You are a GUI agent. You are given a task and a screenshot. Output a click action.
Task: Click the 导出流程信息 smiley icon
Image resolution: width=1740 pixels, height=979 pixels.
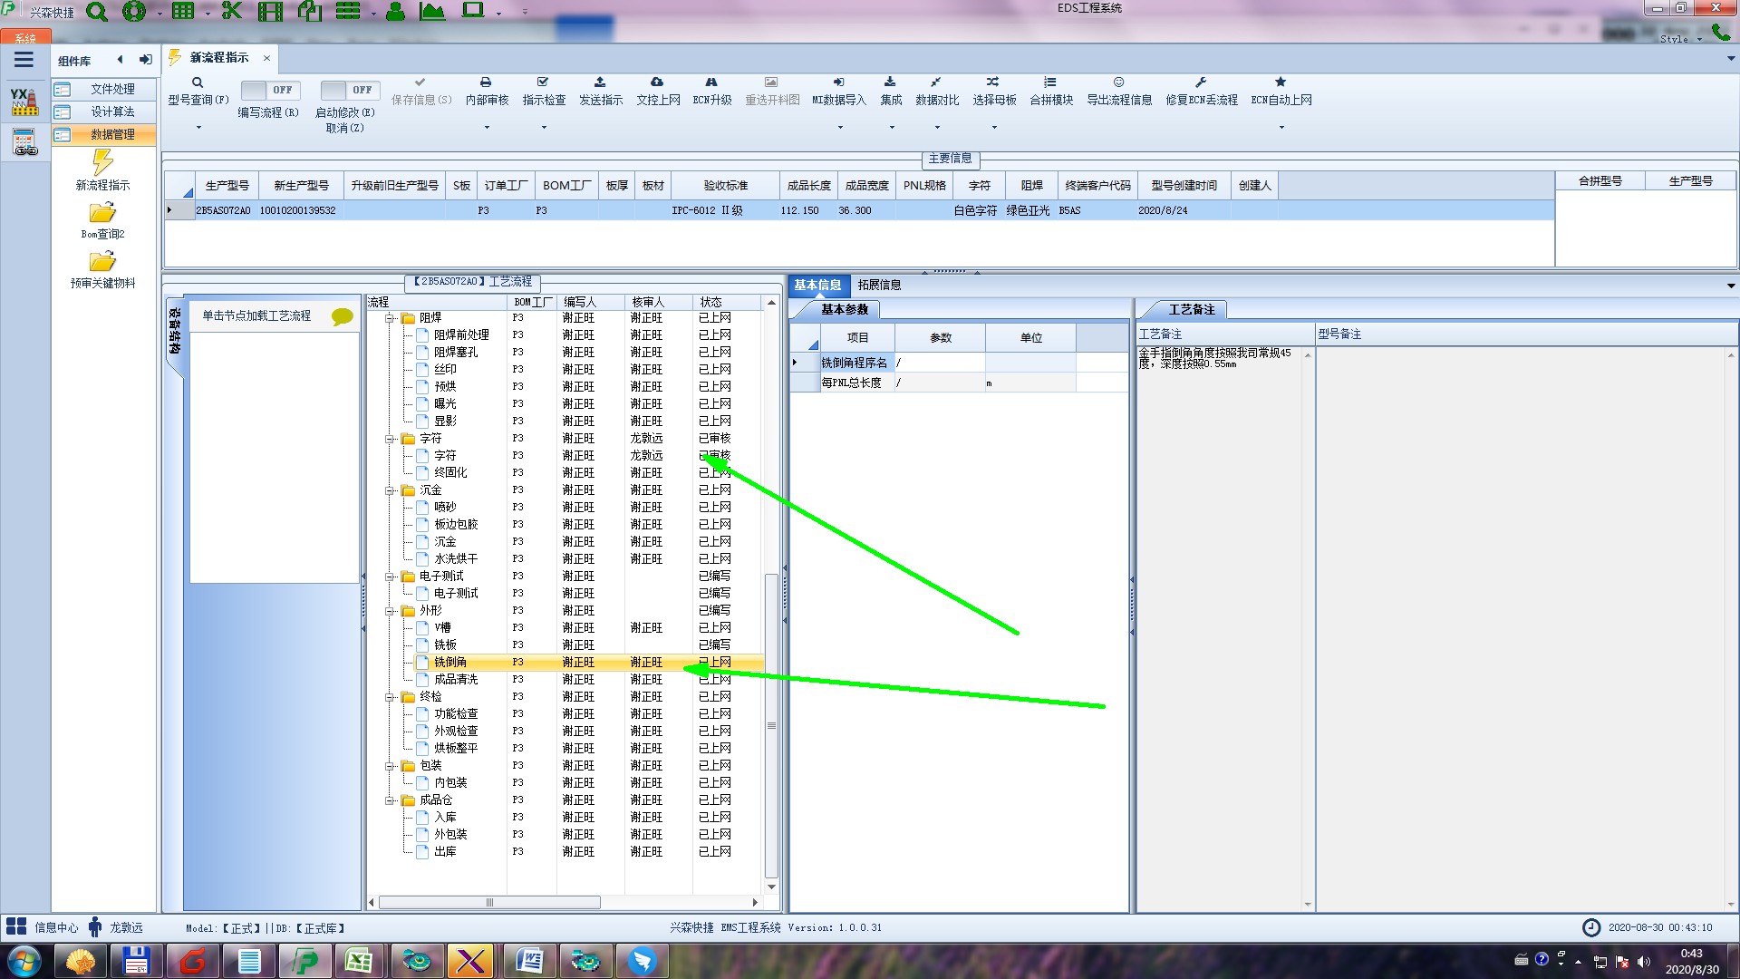click(x=1118, y=82)
